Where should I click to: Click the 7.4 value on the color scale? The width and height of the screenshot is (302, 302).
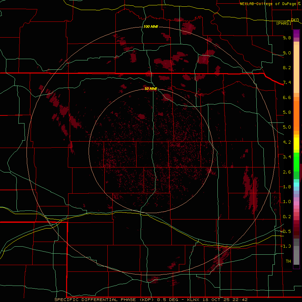point(287,83)
